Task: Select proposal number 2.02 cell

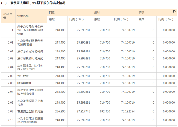Action: point(8,51)
